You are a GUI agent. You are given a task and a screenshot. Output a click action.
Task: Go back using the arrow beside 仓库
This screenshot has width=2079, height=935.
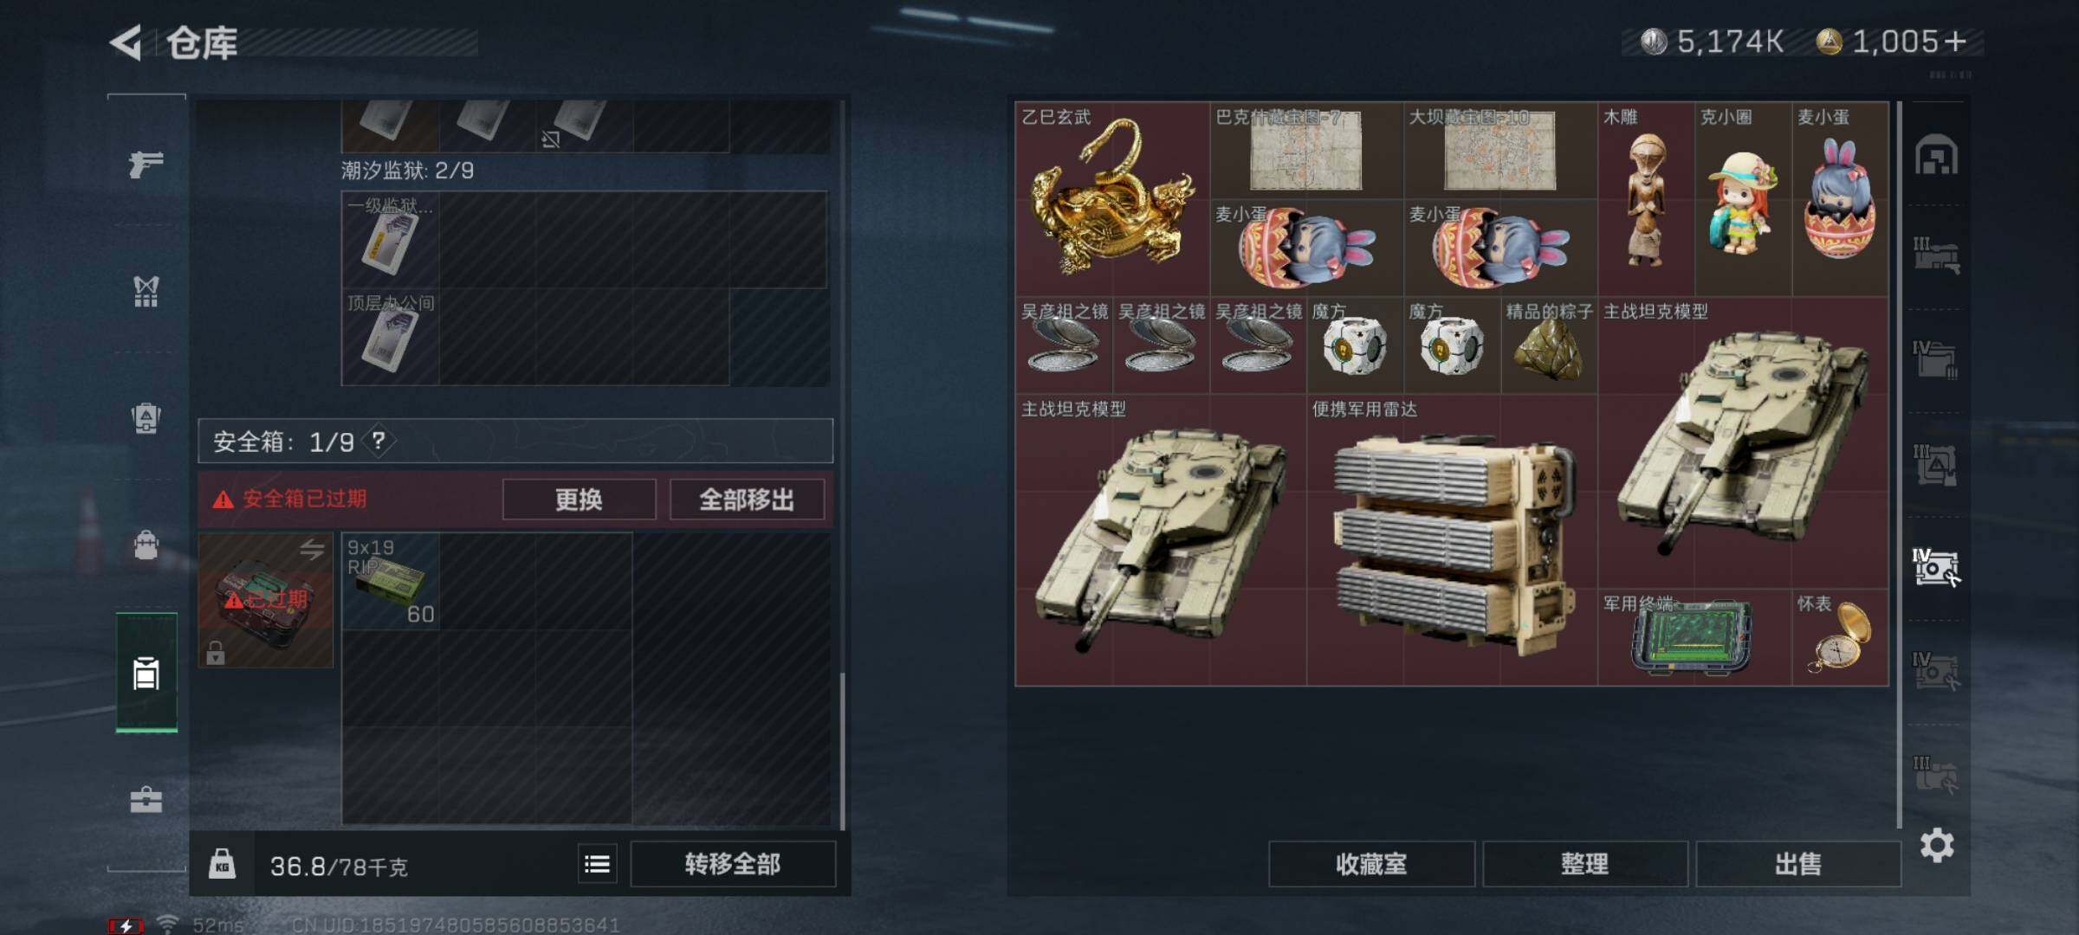(126, 42)
